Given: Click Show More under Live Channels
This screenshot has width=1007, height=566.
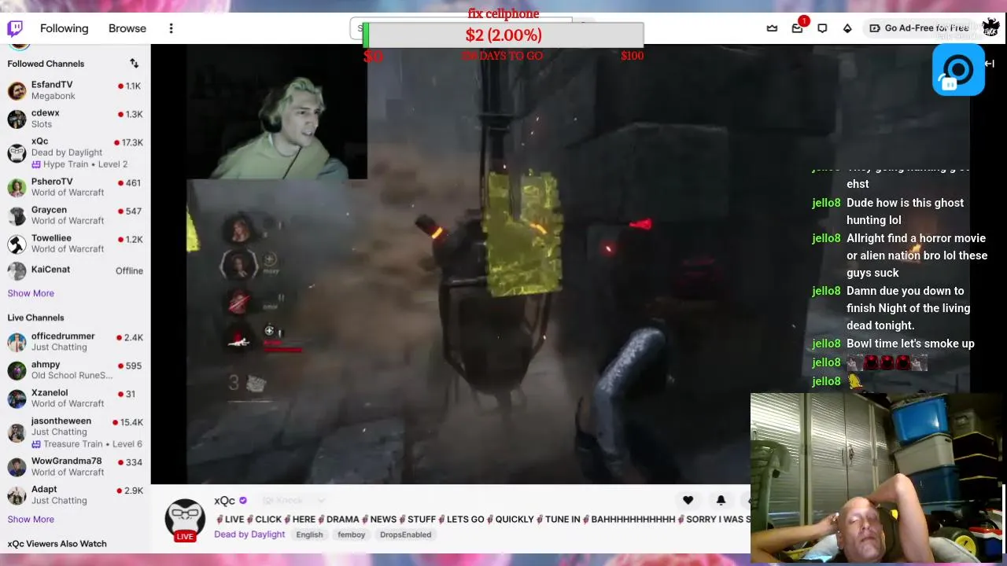Looking at the screenshot, I should click(x=31, y=520).
